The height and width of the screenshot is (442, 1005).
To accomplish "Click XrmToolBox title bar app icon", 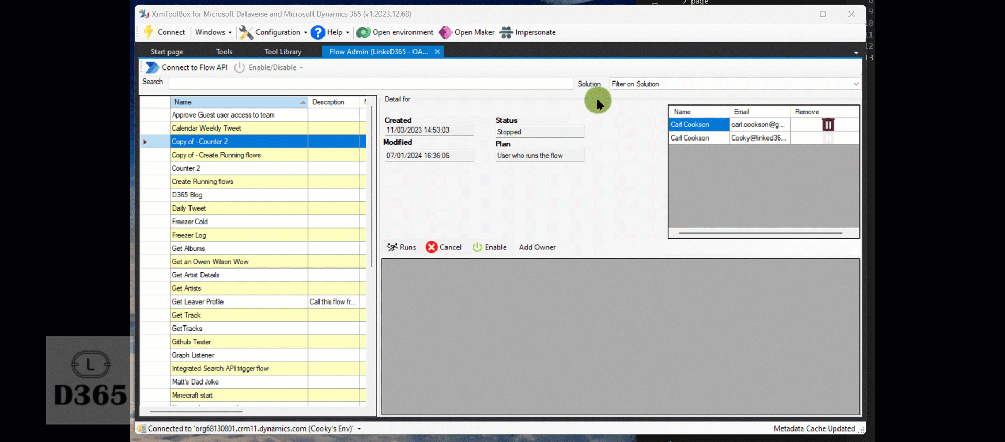I will (144, 14).
